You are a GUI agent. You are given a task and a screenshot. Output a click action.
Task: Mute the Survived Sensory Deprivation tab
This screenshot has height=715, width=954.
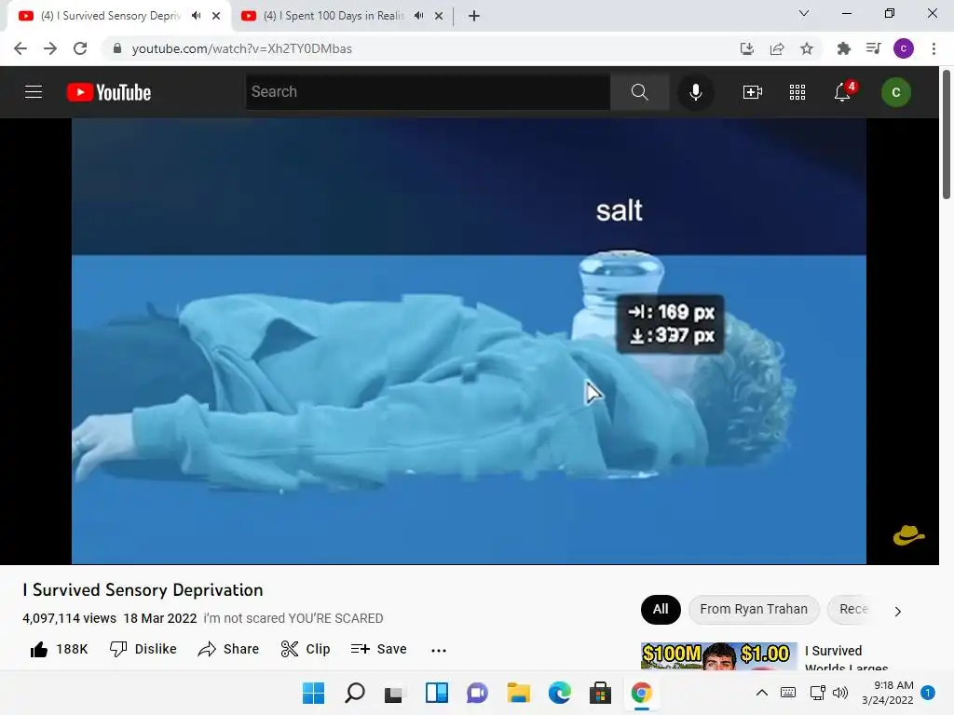click(x=196, y=16)
